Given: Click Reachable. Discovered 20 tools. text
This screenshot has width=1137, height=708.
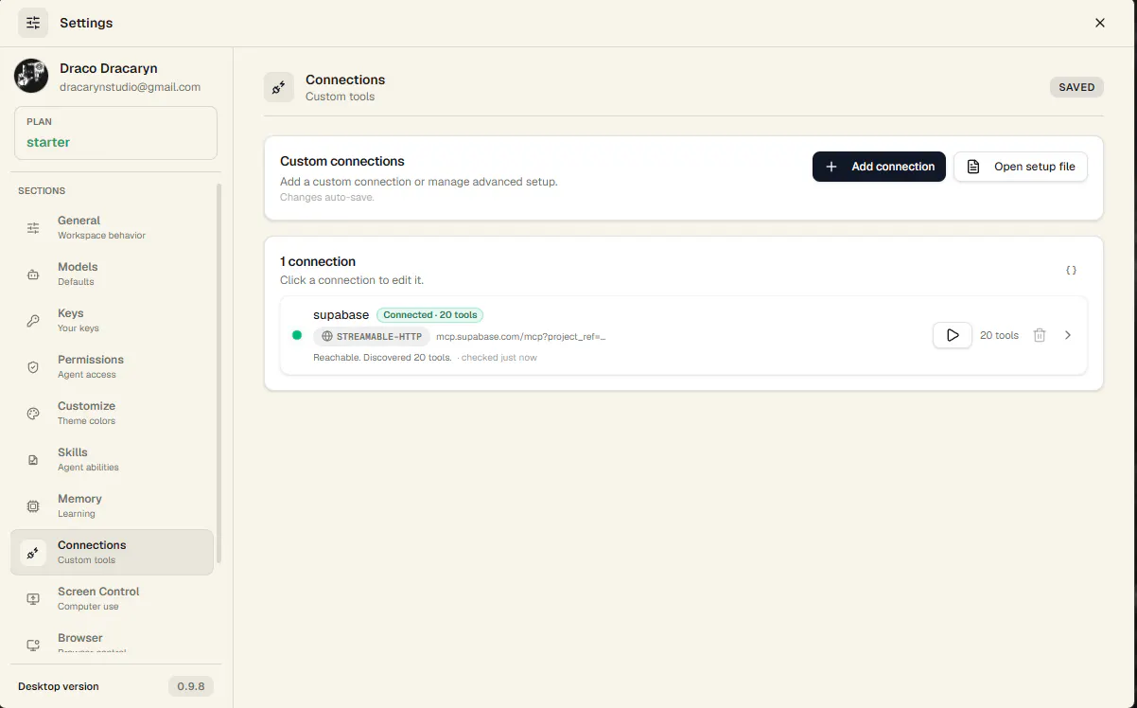Looking at the screenshot, I should [x=382, y=358].
